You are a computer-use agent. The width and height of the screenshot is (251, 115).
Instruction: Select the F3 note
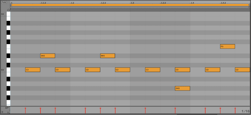[x=228, y=47]
